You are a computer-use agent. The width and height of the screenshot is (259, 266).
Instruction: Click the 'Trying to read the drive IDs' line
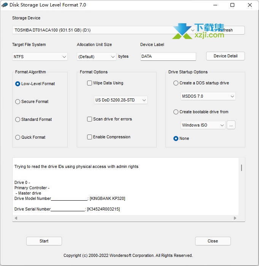(x=76, y=166)
